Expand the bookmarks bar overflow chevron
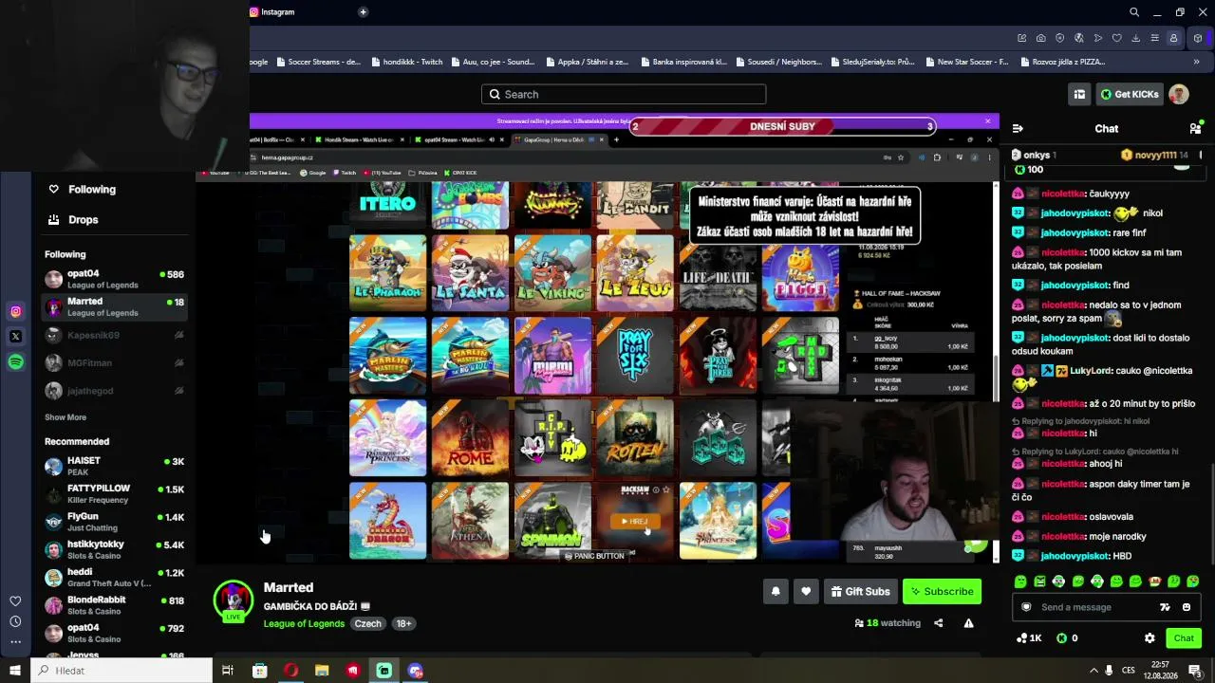The image size is (1215, 683). (x=1196, y=62)
